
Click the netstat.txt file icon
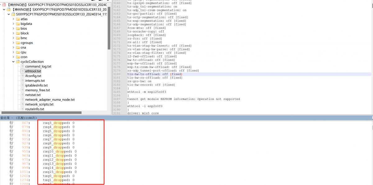click(22, 95)
